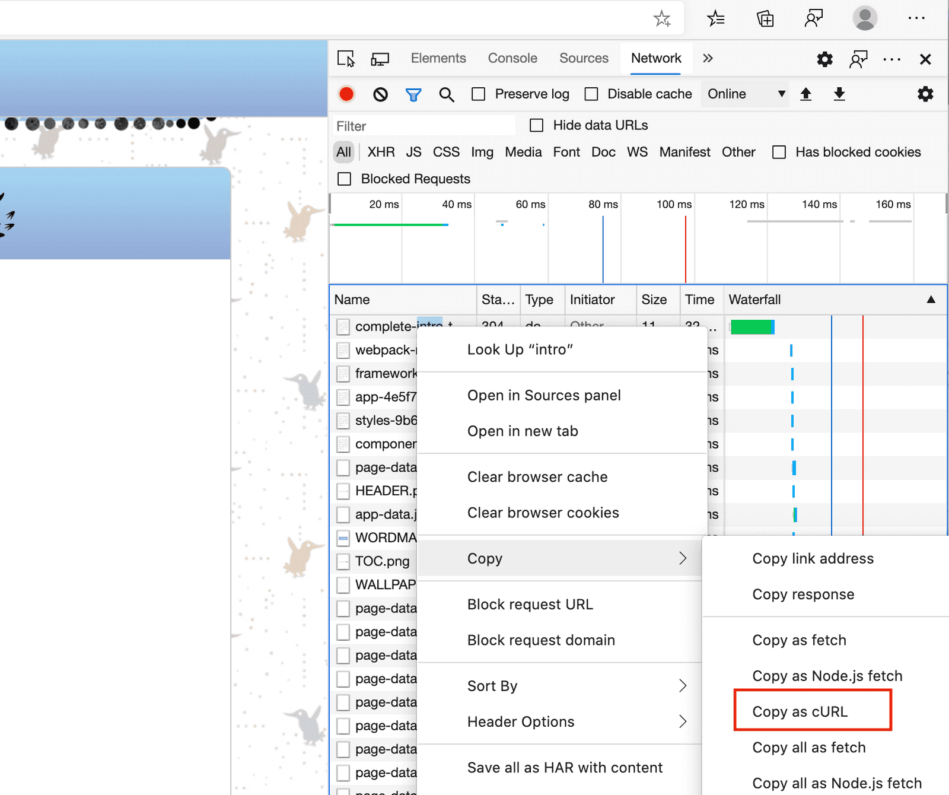
Task: Toggle the blue filter funnel icon
Action: pyautogui.click(x=413, y=94)
